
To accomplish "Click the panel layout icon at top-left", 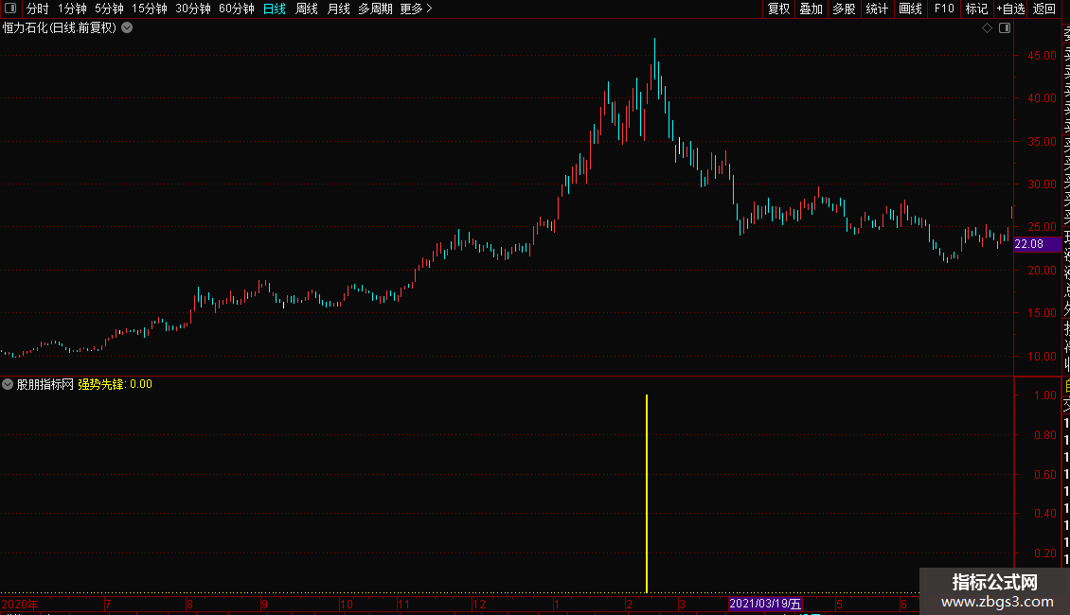I will point(10,9).
